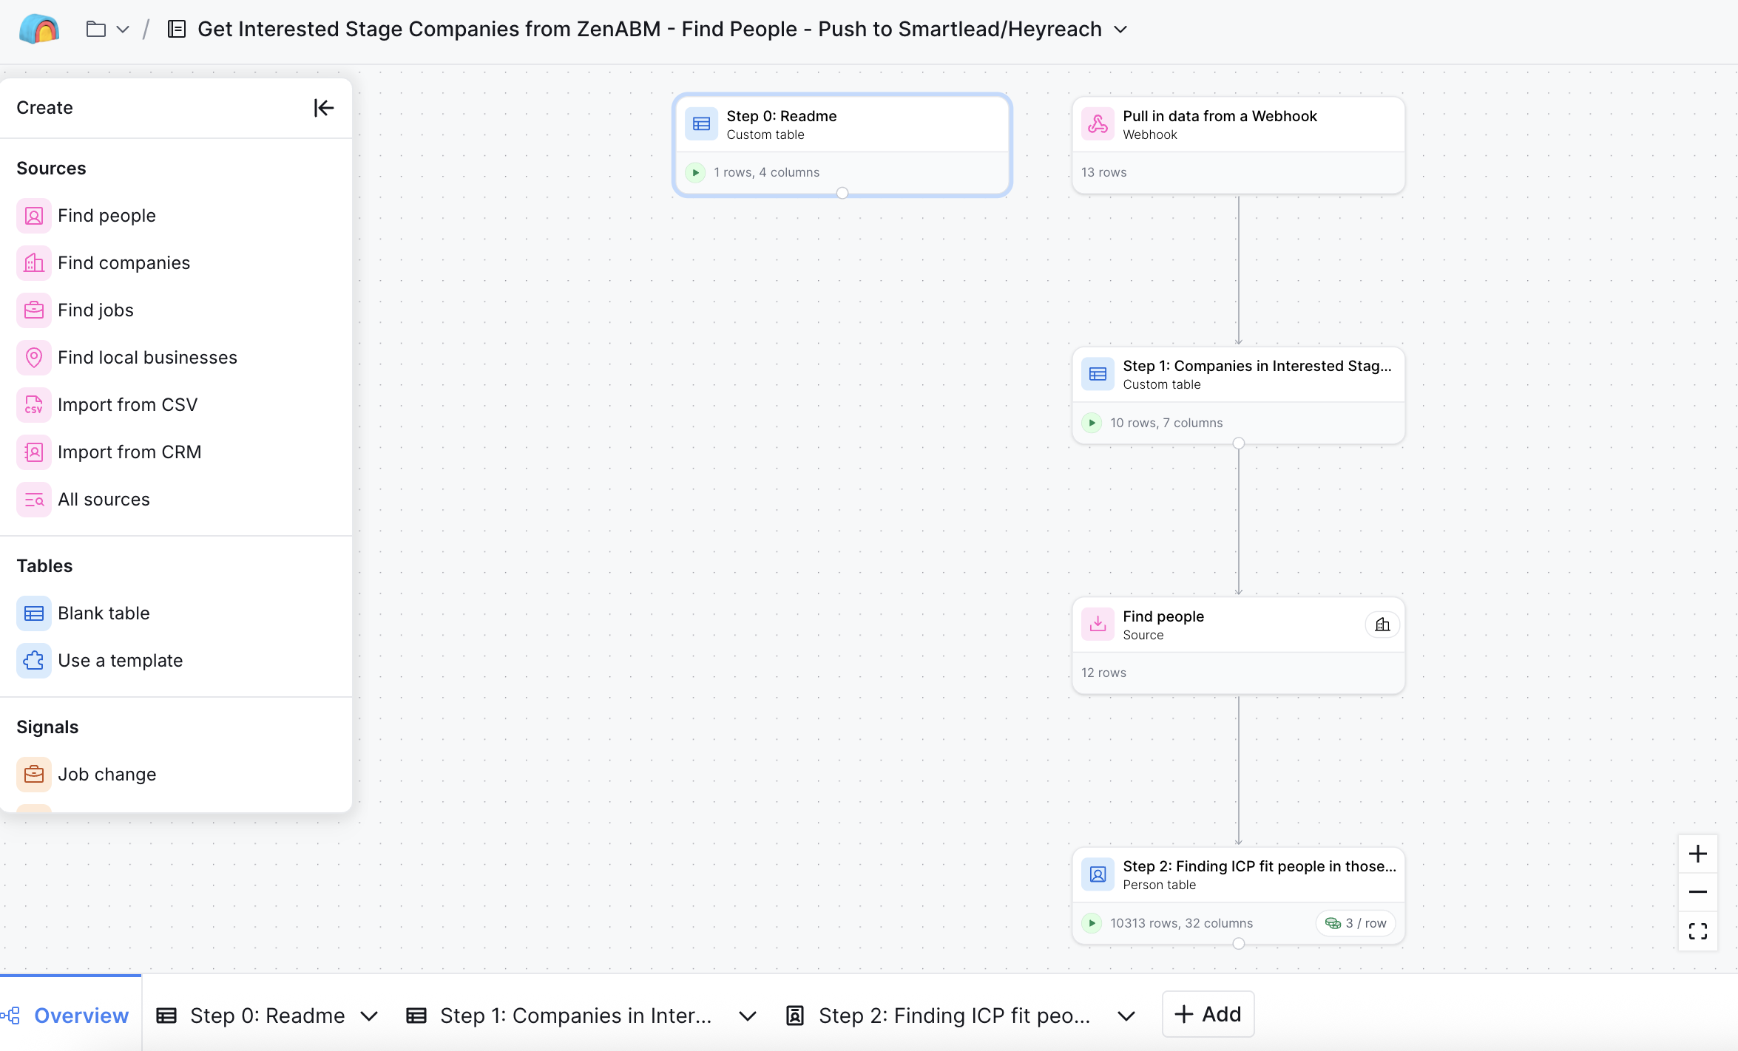Select Find local businesses source
This screenshot has width=1738, height=1051.
tap(147, 358)
